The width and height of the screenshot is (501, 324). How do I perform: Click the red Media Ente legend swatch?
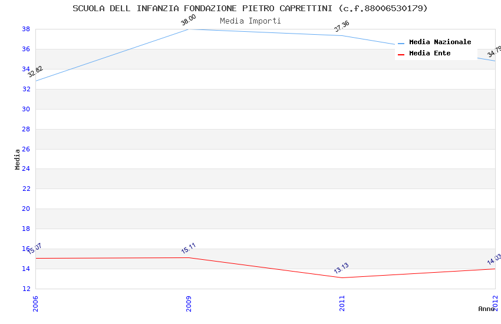coord(401,55)
